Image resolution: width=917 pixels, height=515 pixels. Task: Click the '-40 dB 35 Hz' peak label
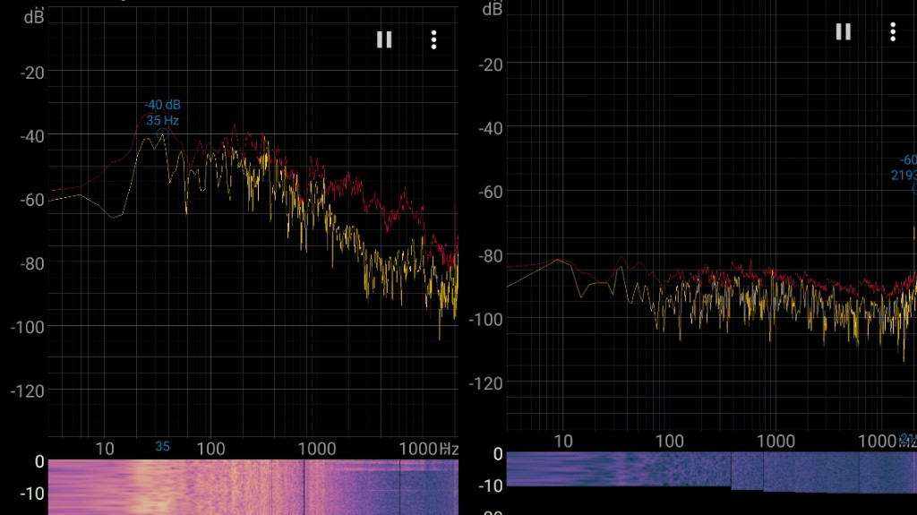[163, 112]
